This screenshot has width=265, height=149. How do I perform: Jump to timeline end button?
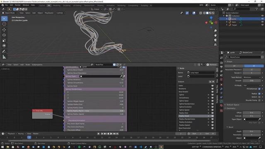coord(117,134)
